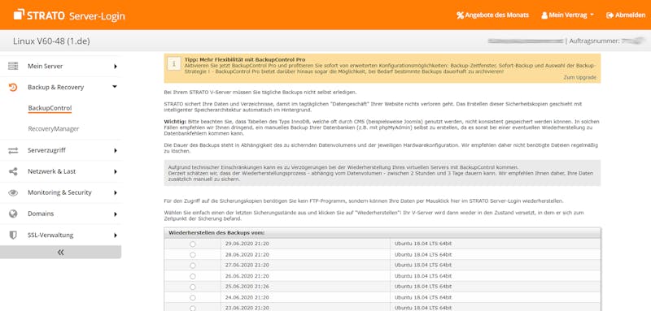651x311 pixels.
Task: Open the Mein Vertrag dropdown caret
Action: 592,15
